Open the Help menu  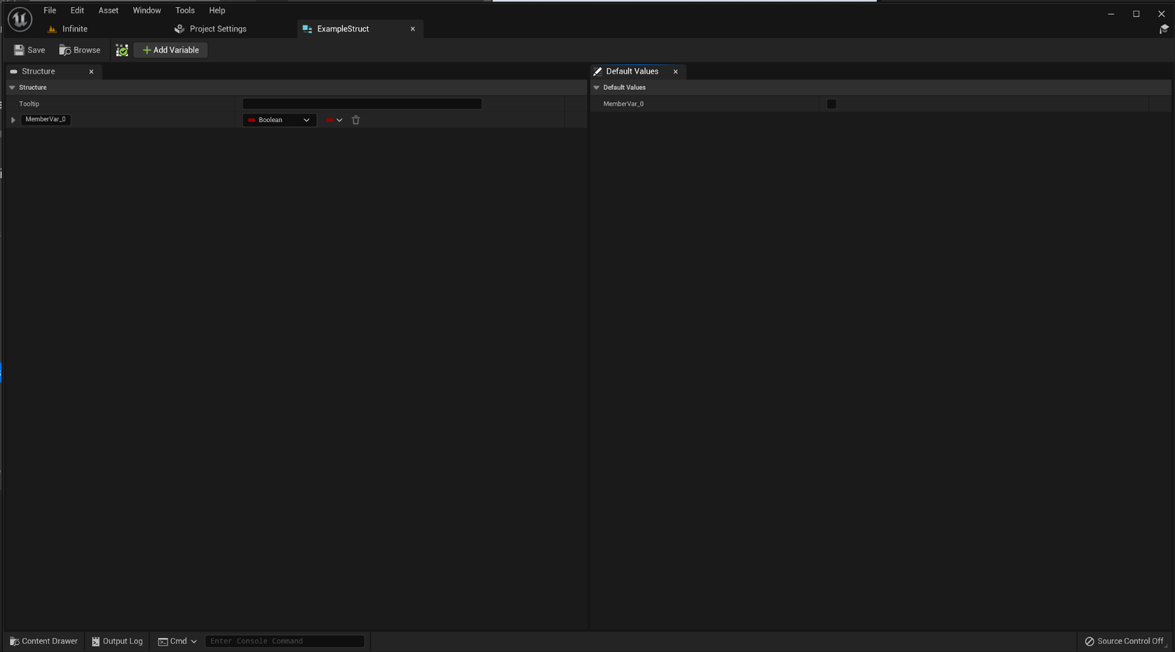tap(217, 11)
